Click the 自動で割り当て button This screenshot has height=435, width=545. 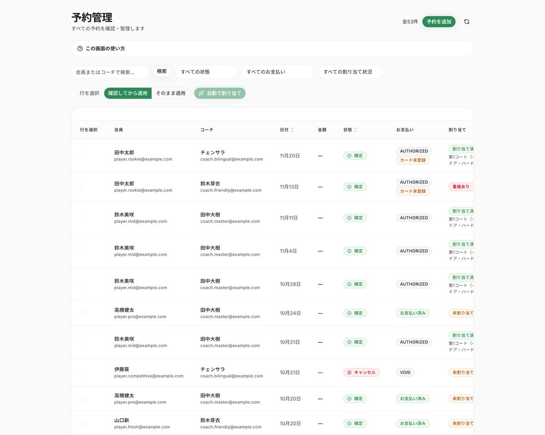click(x=220, y=93)
